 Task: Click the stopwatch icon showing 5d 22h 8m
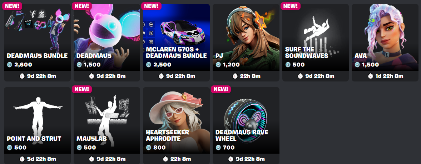[22, 159]
